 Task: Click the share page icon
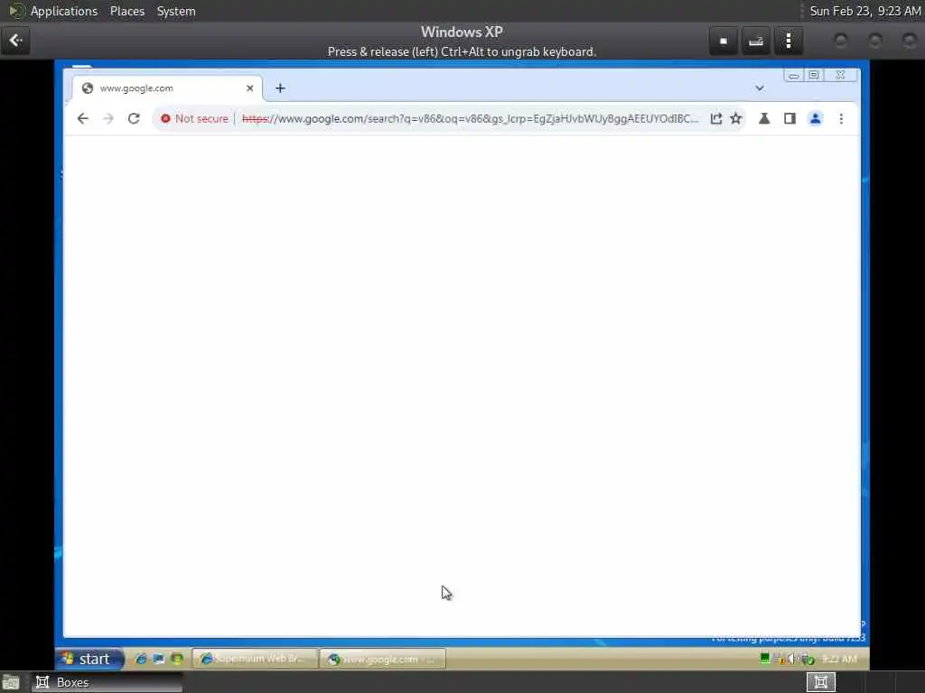pos(716,119)
